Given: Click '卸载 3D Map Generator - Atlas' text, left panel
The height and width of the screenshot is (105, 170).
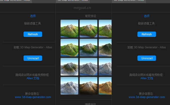Looking at the screenshot, I should [33, 47].
